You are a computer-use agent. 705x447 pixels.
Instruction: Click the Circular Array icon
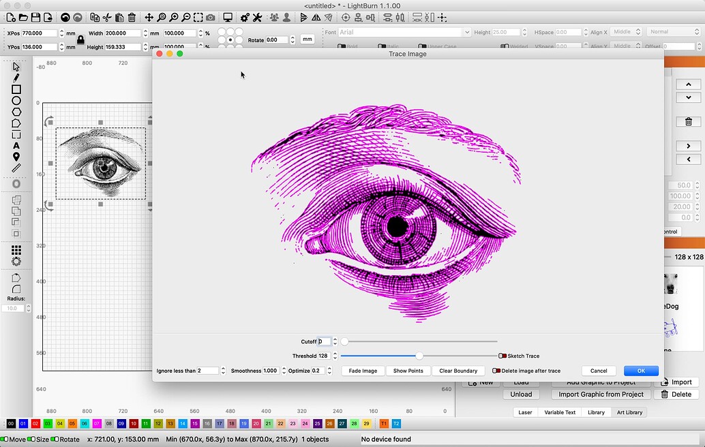pyautogui.click(x=16, y=262)
